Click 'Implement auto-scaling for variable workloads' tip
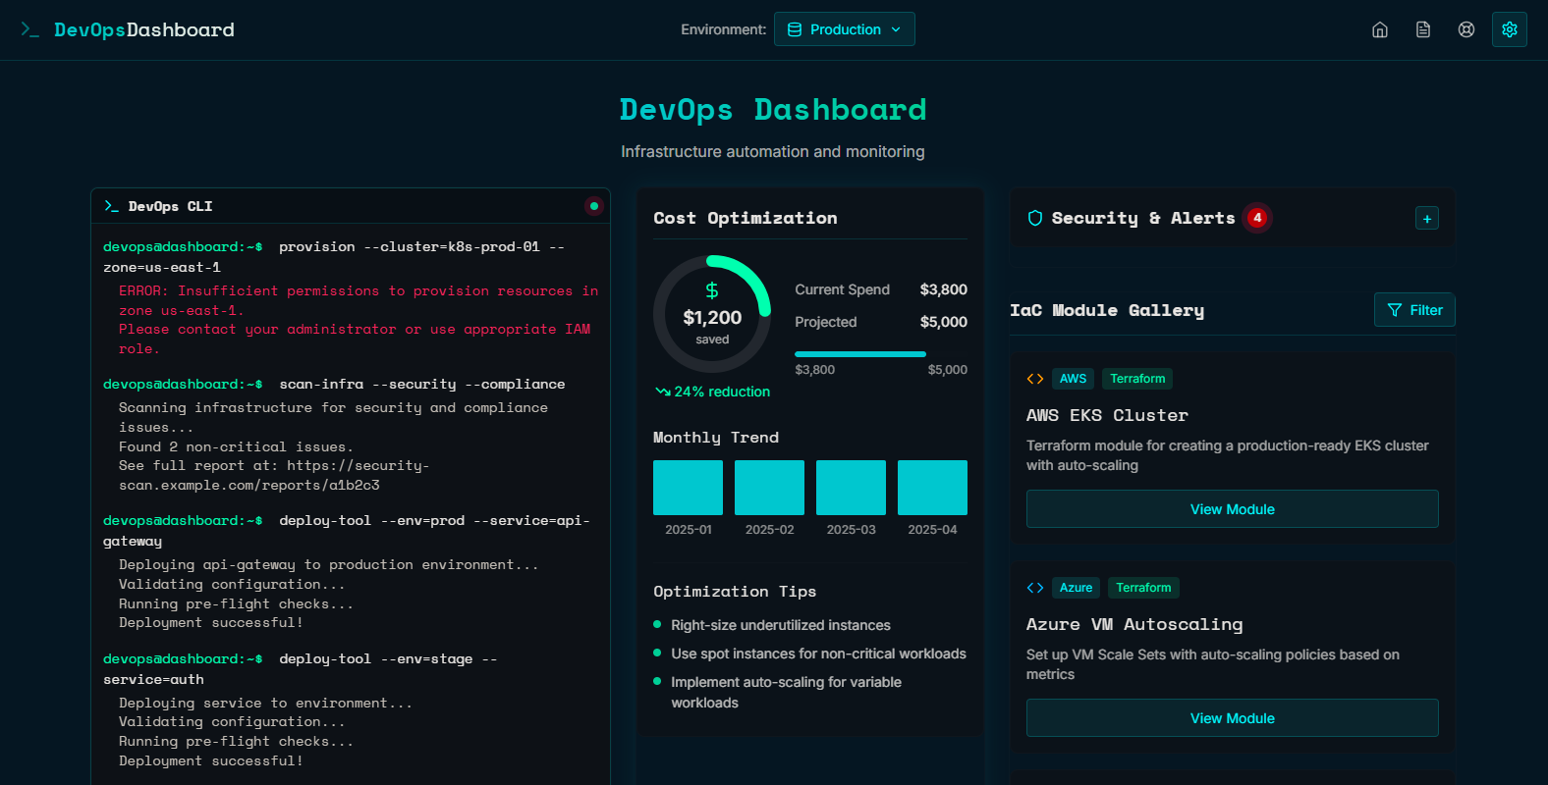Image resolution: width=1548 pixels, height=785 pixels. click(x=786, y=693)
